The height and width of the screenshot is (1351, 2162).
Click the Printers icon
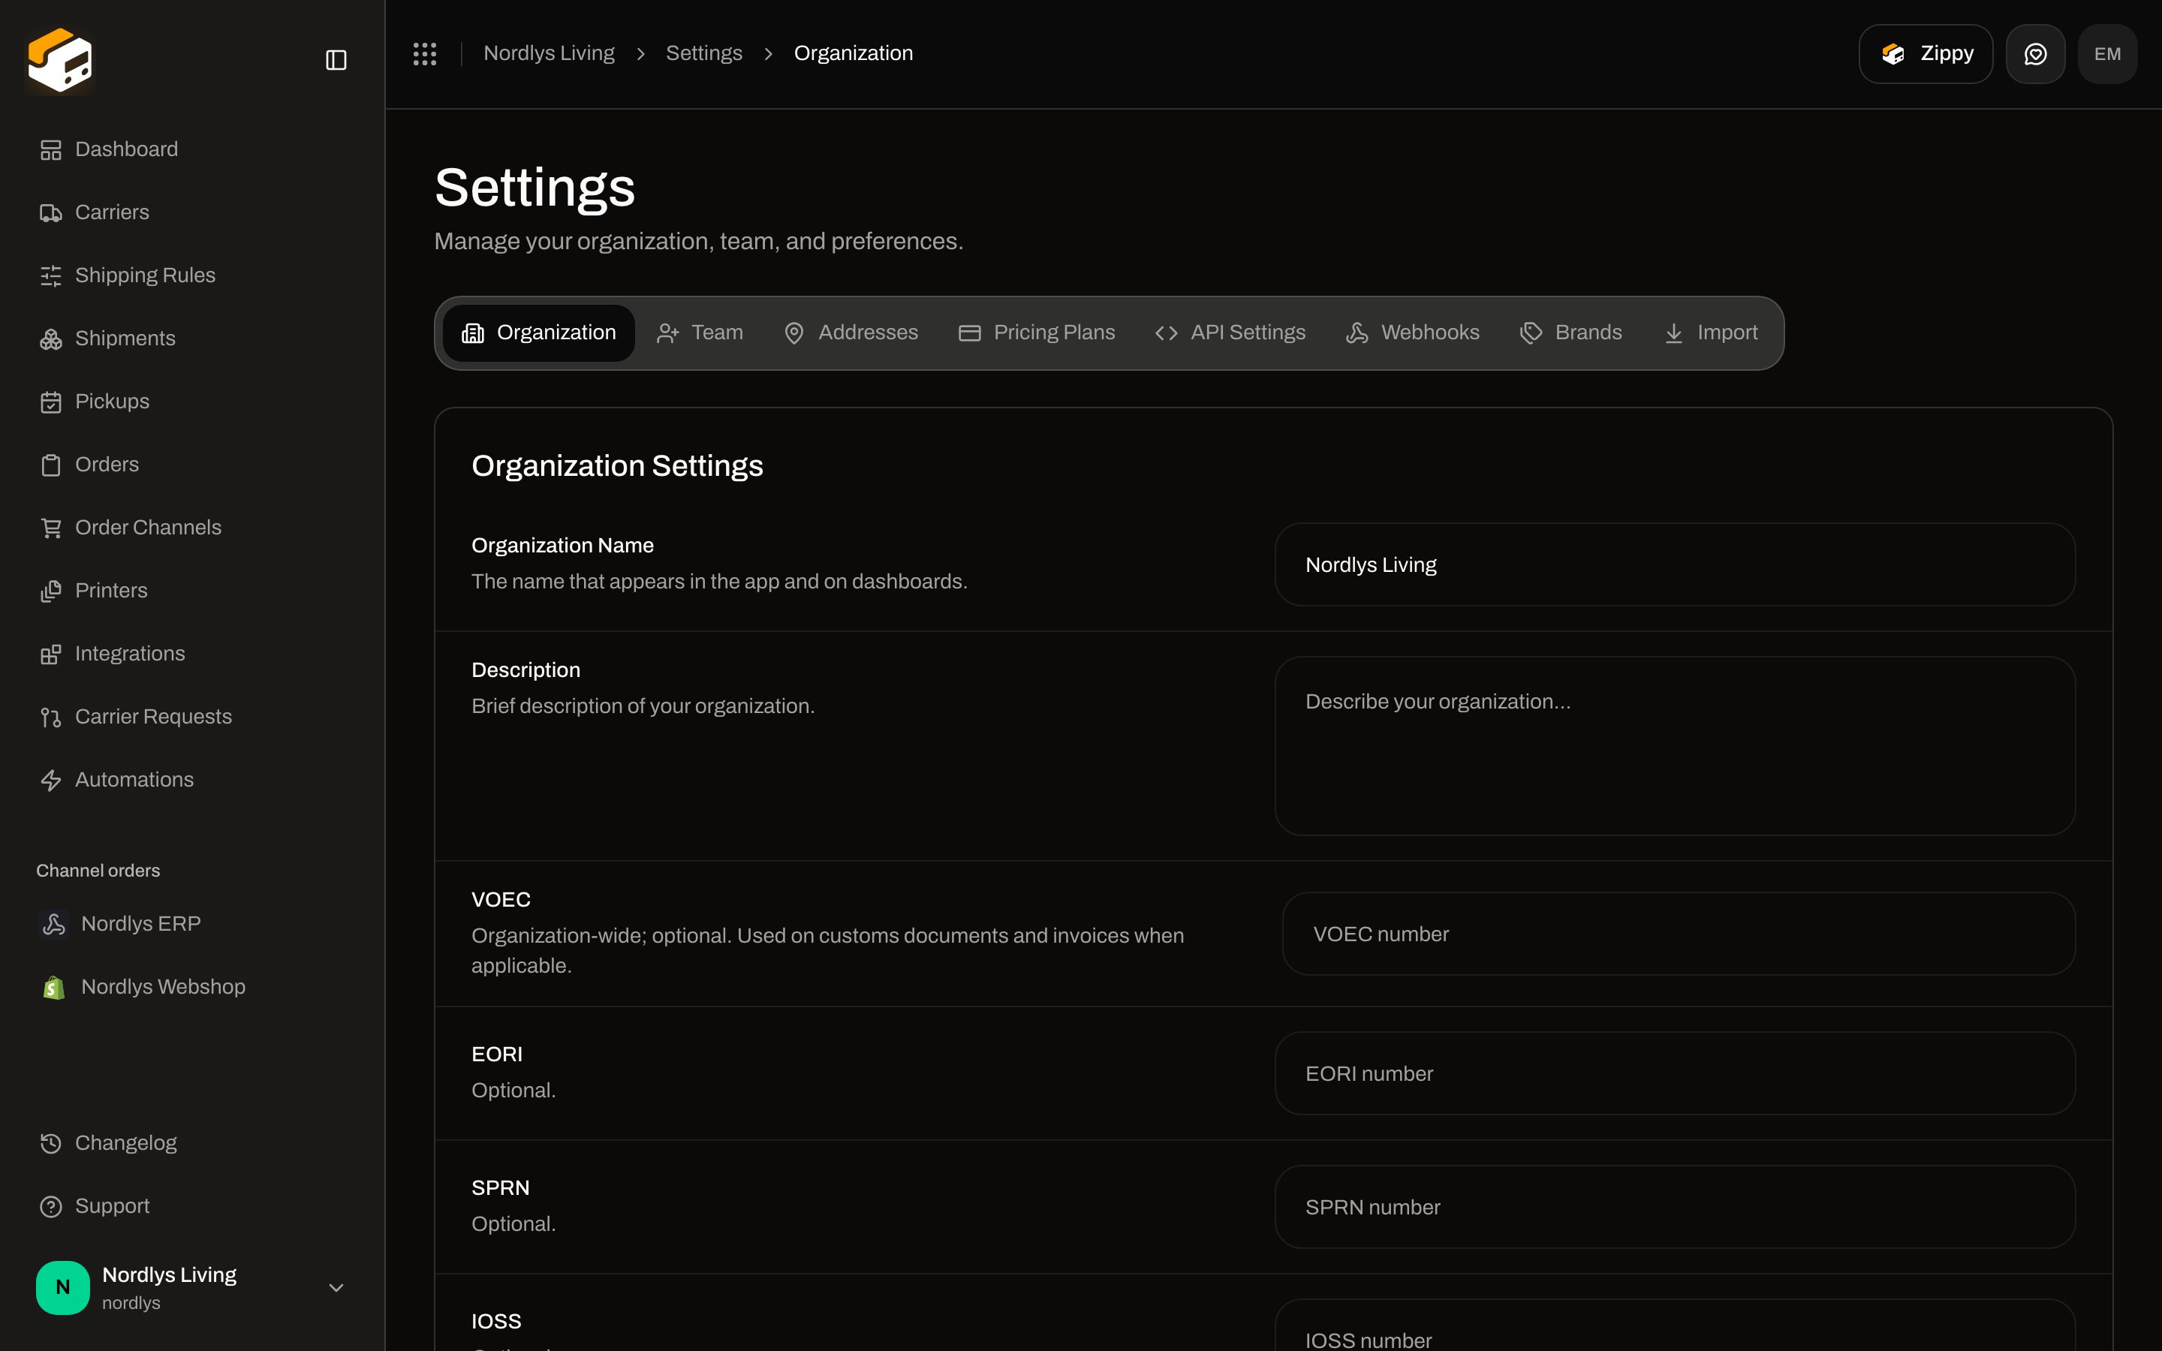pos(51,591)
